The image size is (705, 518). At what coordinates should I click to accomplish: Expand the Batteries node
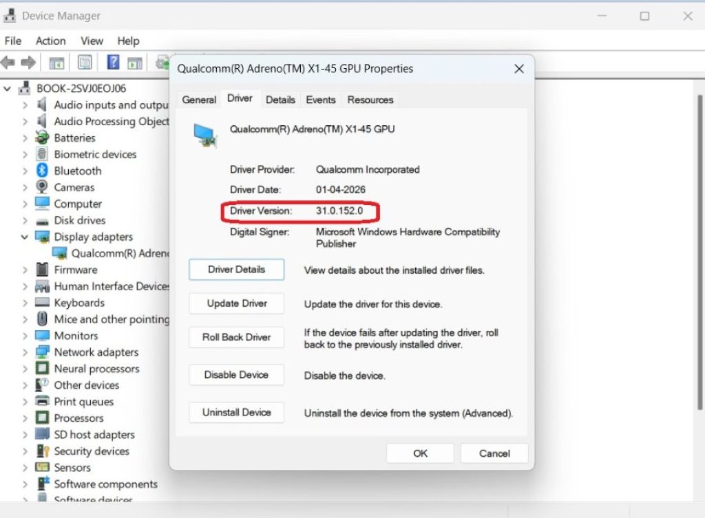(x=25, y=138)
